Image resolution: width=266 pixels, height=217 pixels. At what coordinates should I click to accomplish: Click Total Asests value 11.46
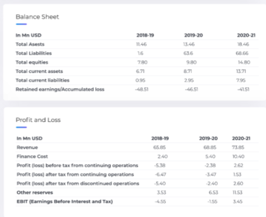pos(142,44)
